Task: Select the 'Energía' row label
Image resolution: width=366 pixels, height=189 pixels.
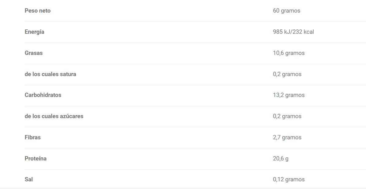Action: coord(34,32)
